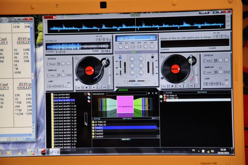This screenshot has width=248, height=165.
Task: Open the Config button in title bar
Action: point(204,12)
